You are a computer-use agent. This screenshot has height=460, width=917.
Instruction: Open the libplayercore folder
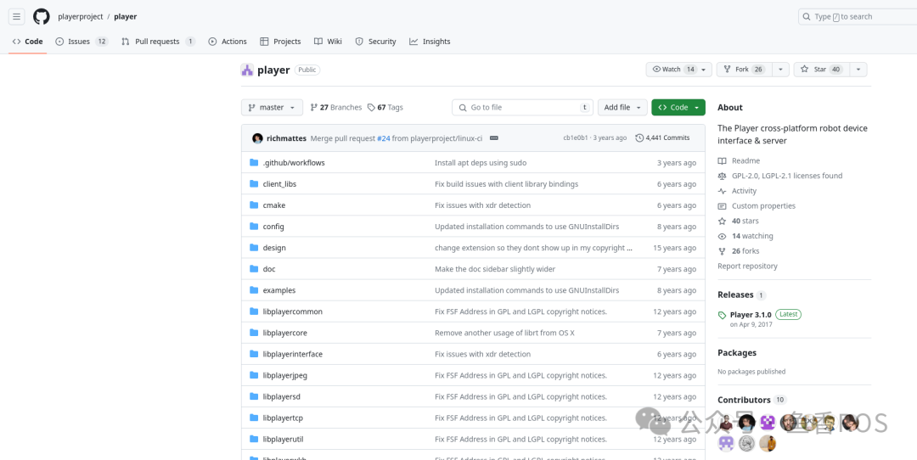pos(284,333)
